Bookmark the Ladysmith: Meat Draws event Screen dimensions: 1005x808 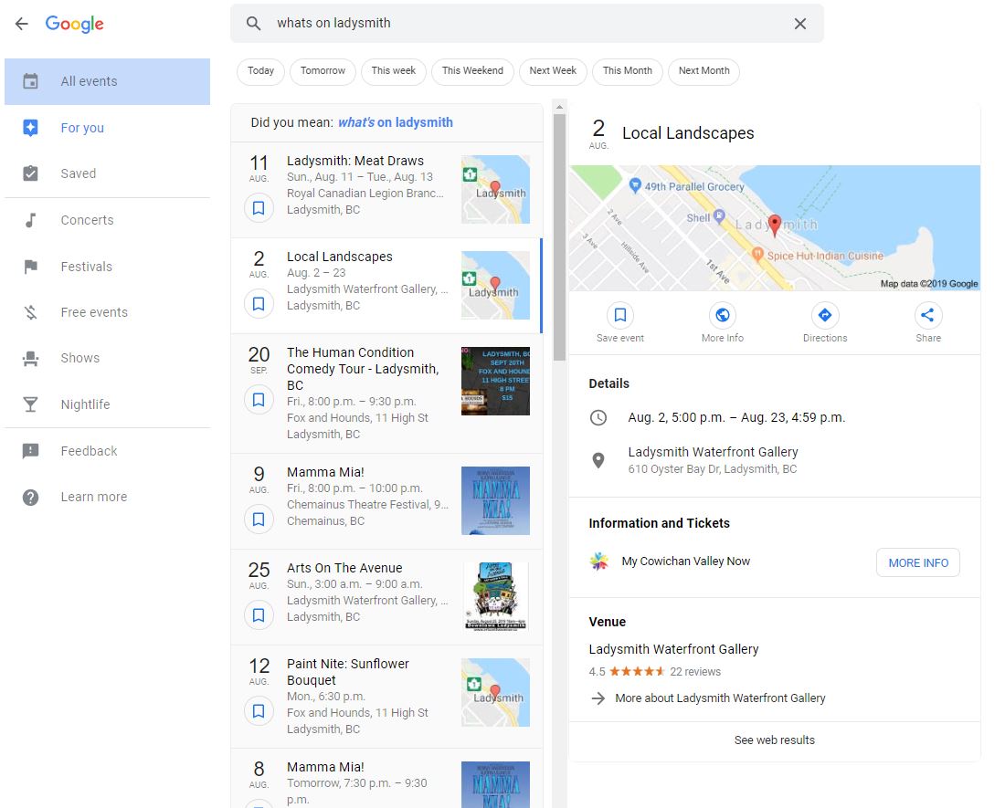[x=259, y=208]
